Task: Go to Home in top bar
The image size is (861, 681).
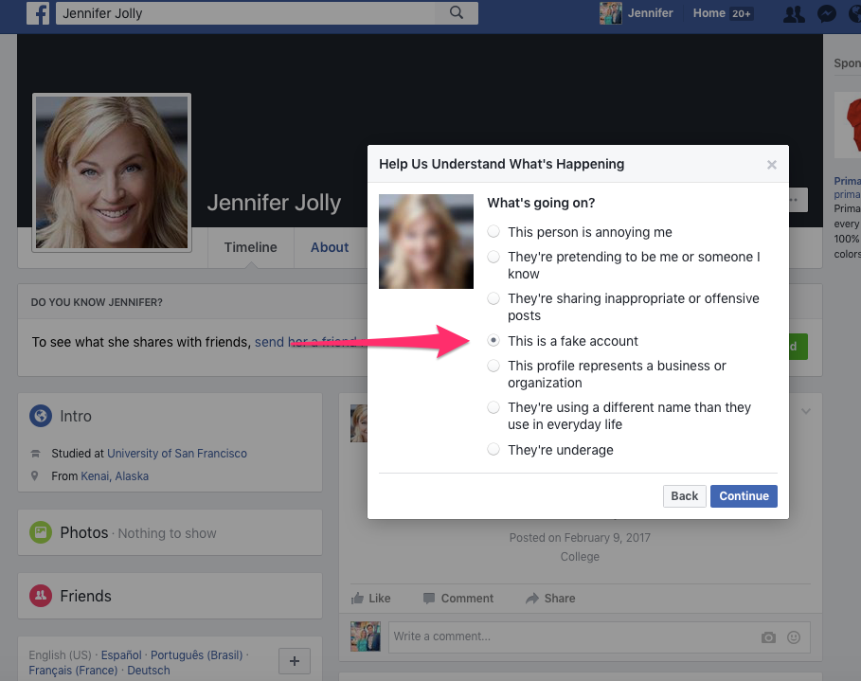Action: coord(709,13)
